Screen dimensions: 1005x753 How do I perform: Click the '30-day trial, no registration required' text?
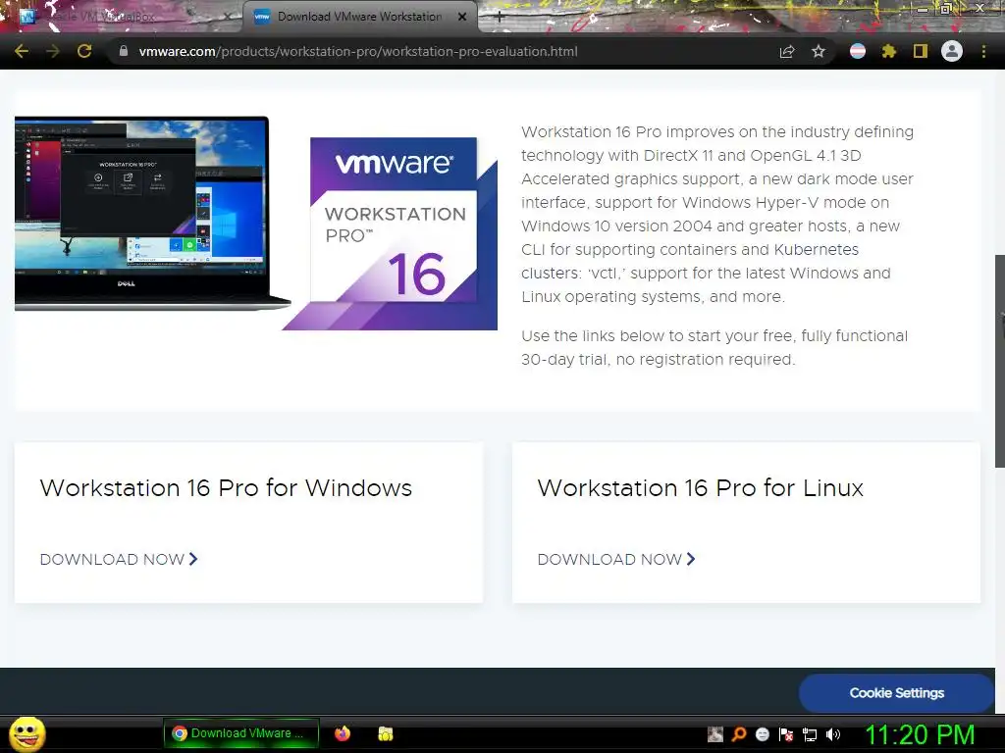pos(658,359)
